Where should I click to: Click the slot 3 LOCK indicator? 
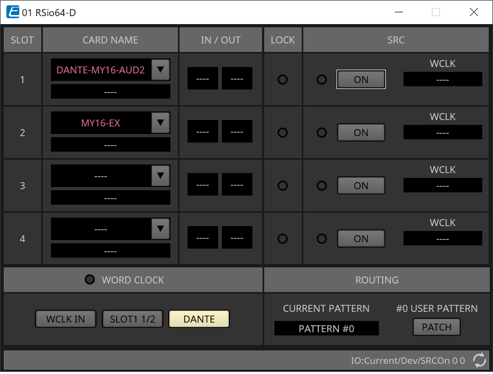[282, 186]
